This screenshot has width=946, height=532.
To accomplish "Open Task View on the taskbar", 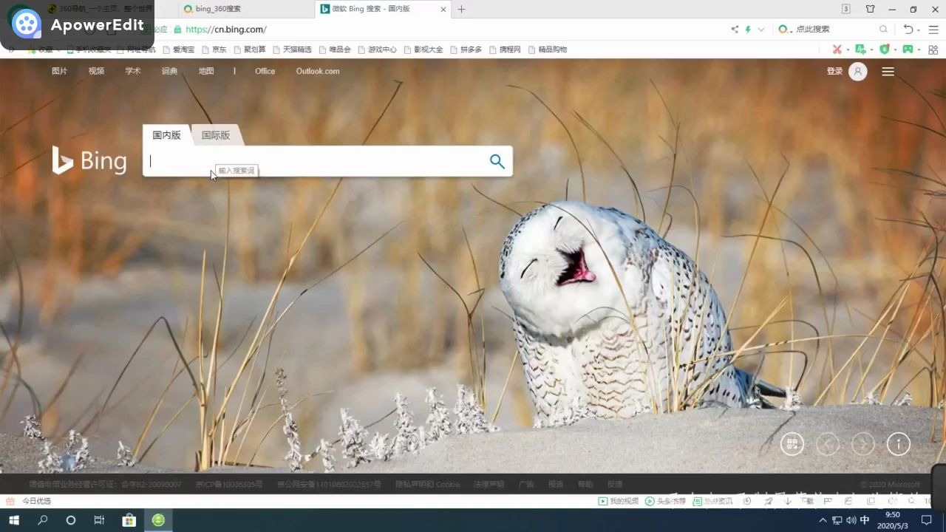I will tap(99, 520).
